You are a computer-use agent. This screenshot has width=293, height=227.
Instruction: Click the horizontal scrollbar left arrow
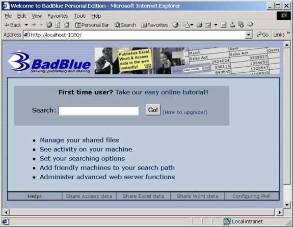(6, 212)
